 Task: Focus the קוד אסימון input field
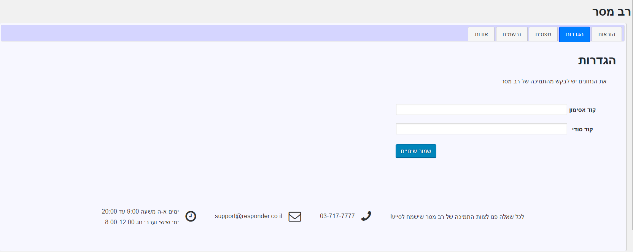[x=481, y=110]
